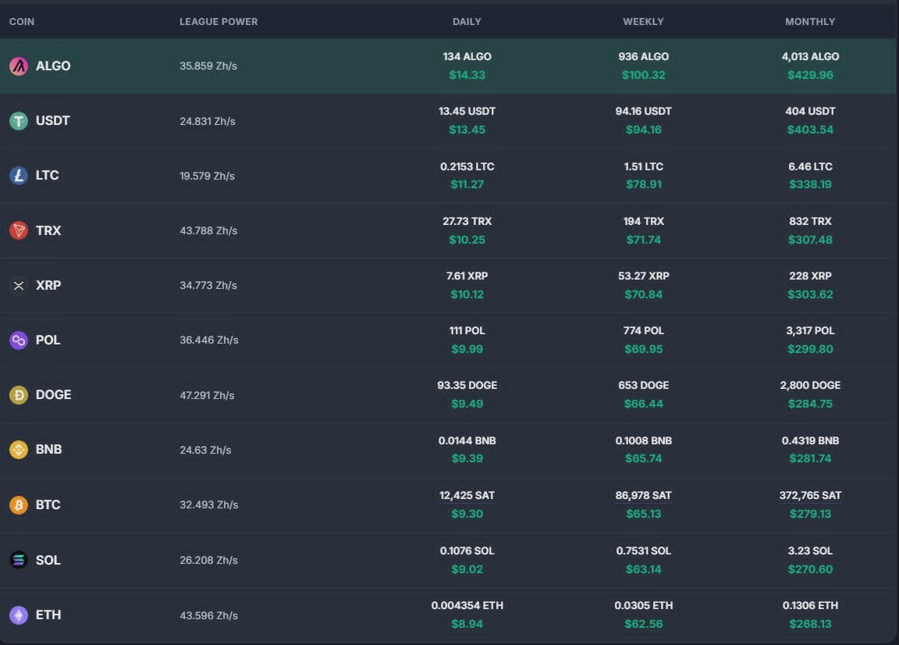The image size is (899, 645).
Task: Click the ALGO coin icon
Action: pos(19,66)
